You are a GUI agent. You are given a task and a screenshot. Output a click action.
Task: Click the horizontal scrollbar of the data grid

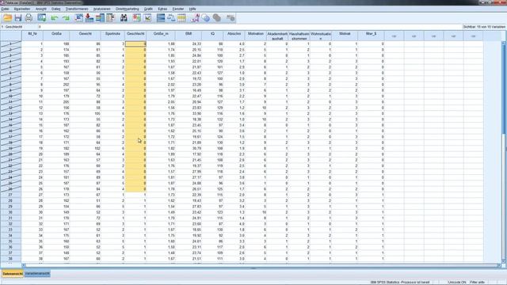[x=261, y=265]
